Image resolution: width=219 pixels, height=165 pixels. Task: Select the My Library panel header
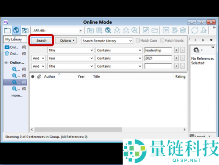click(x=15, y=39)
